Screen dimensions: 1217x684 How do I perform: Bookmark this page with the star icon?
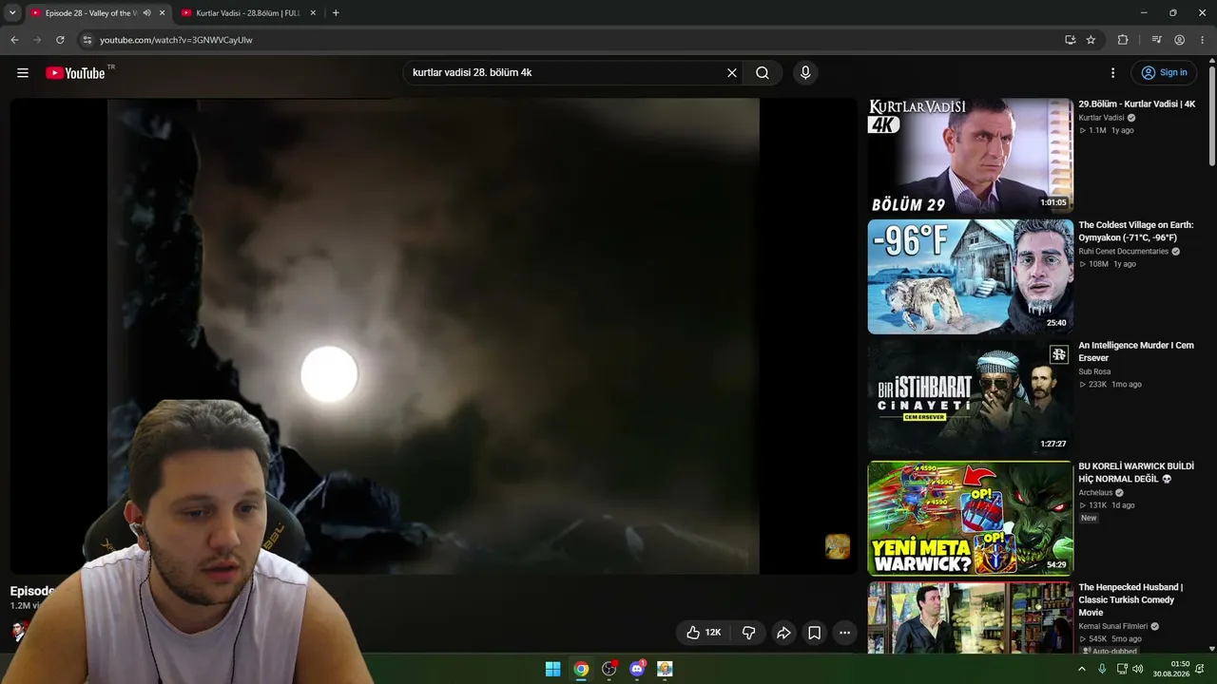coord(1091,40)
